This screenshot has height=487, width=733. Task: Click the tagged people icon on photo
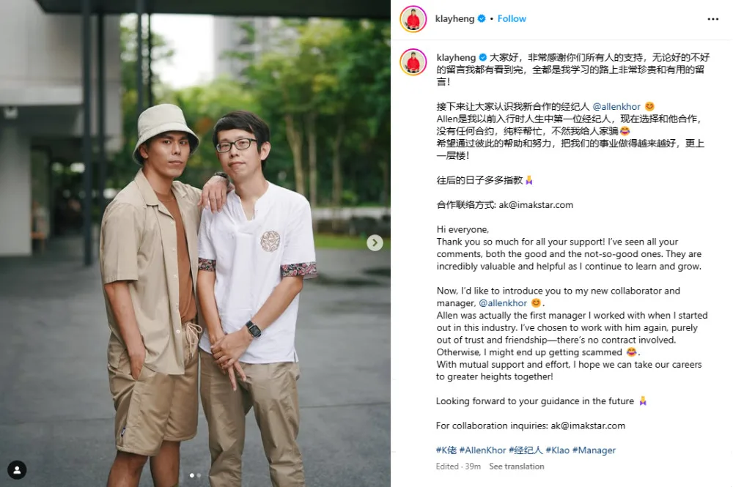pyautogui.click(x=17, y=470)
